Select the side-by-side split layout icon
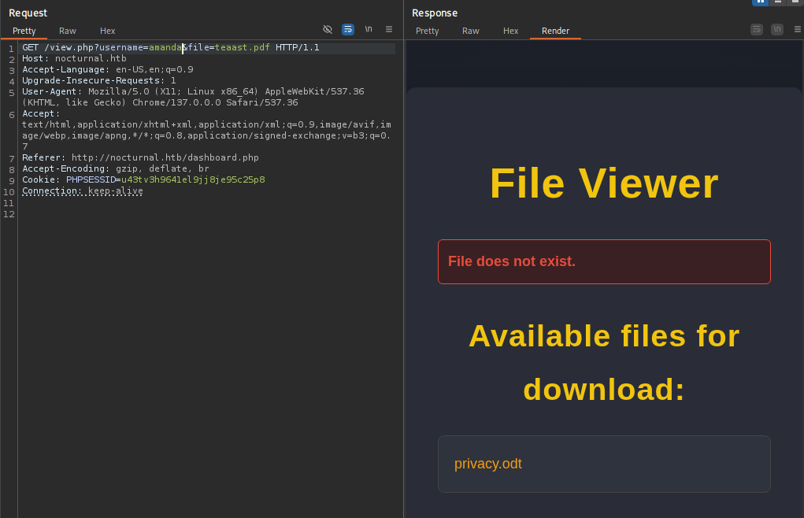Screen dimensions: 804x518 [760, 2]
